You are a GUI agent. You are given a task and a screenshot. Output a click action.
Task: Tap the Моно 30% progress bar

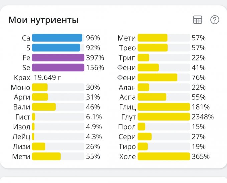(x=58, y=88)
